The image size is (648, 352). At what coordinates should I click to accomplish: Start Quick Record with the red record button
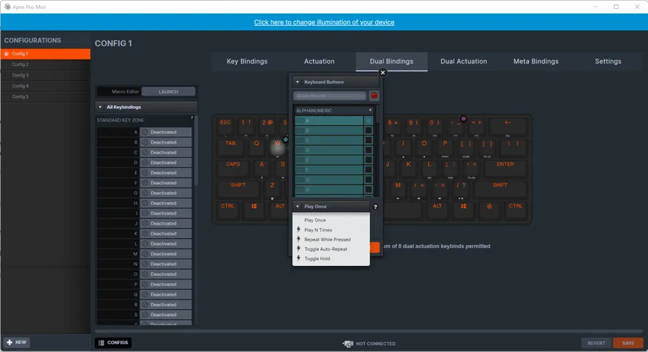tap(374, 95)
